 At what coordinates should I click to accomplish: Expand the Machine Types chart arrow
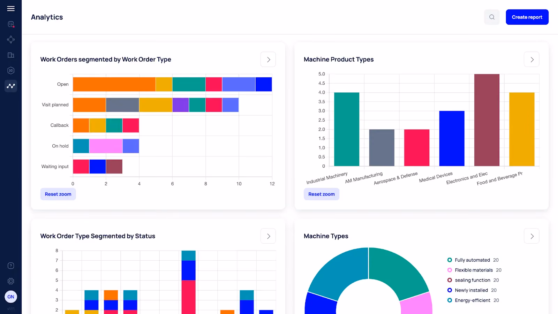531,236
